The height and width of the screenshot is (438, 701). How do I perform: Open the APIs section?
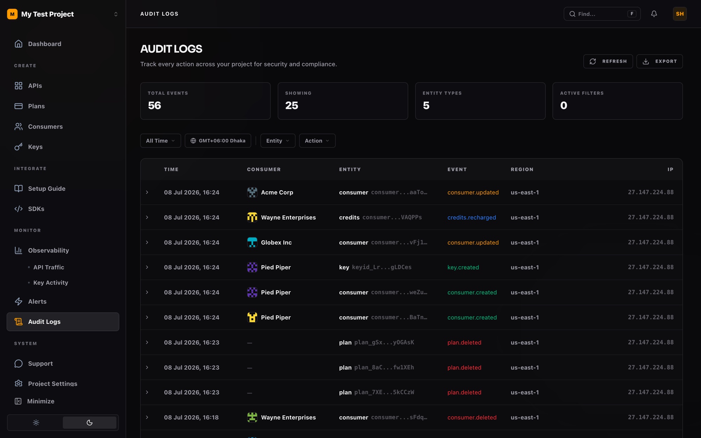click(x=63, y=85)
